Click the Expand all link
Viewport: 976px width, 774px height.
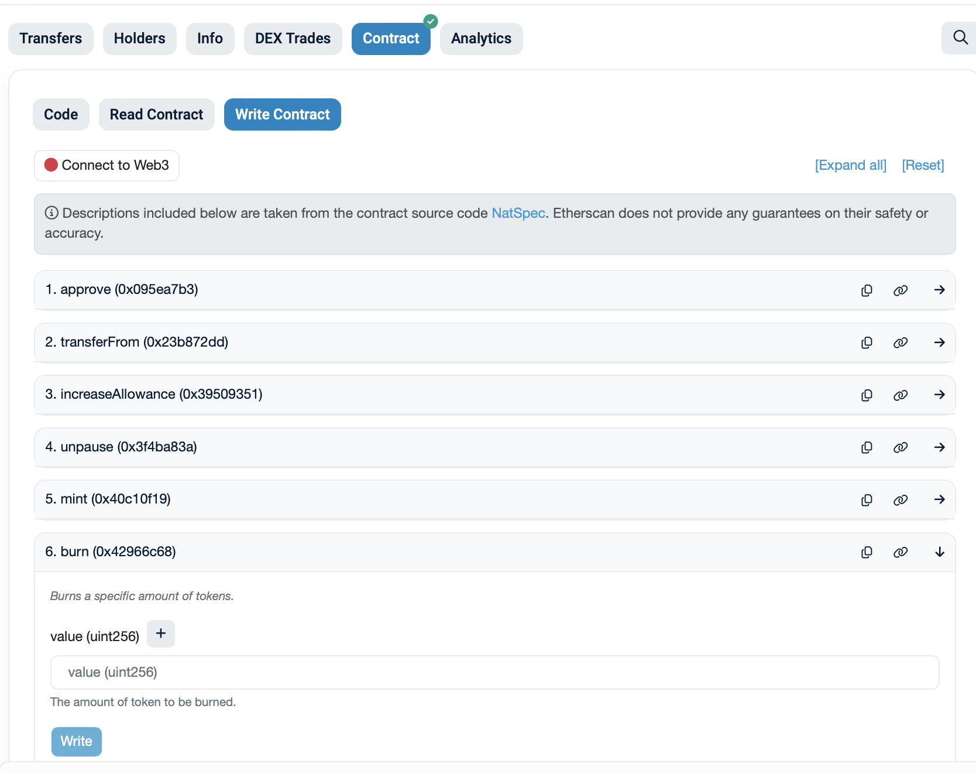(x=851, y=165)
